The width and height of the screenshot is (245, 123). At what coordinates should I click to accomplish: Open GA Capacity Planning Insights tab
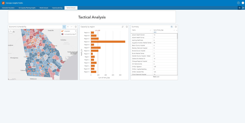click(x=27, y=8)
